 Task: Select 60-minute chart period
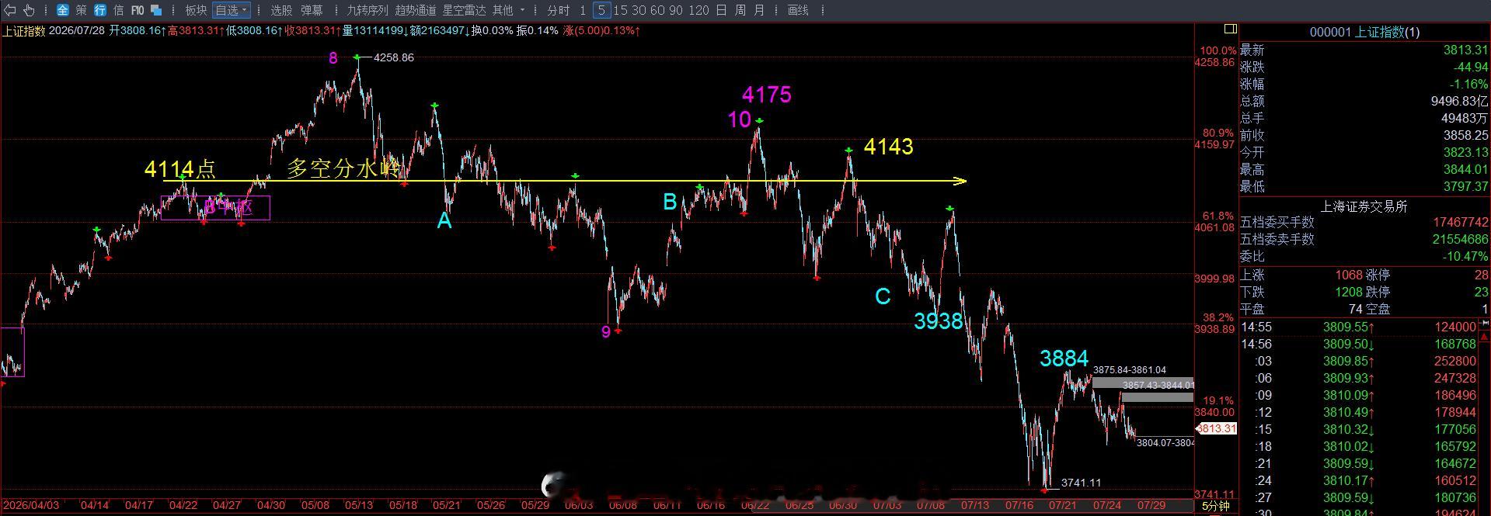[657, 10]
